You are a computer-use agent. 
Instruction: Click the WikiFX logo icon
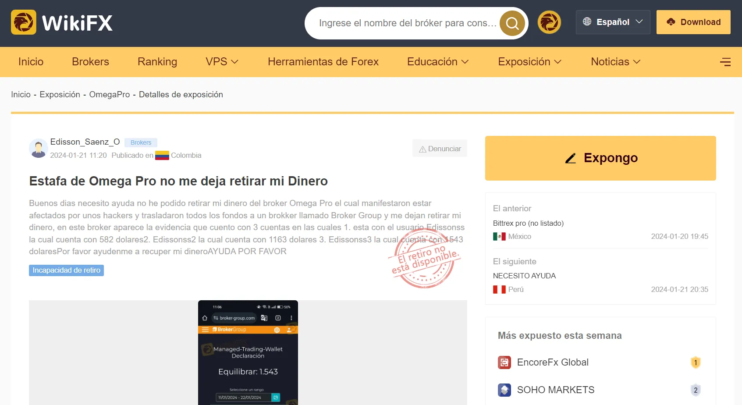(x=24, y=22)
